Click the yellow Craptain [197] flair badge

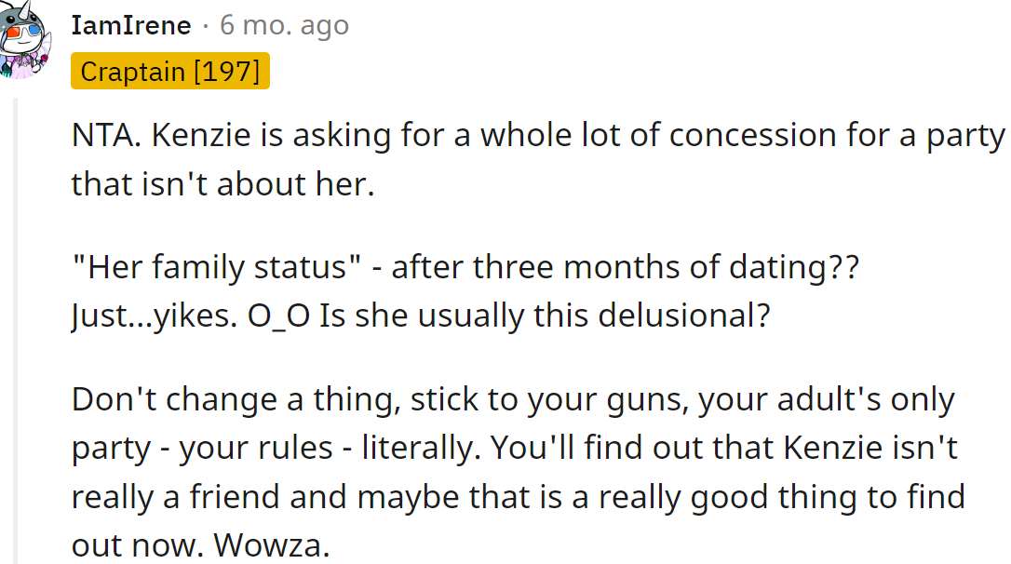pyautogui.click(x=170, y=71)
